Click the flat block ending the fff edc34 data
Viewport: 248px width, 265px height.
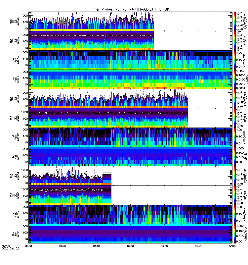pos(107,179)
